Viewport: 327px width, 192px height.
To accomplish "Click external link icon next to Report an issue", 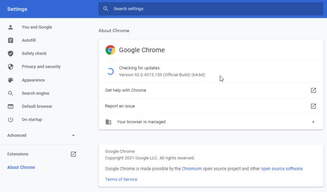I will [313, 106].
